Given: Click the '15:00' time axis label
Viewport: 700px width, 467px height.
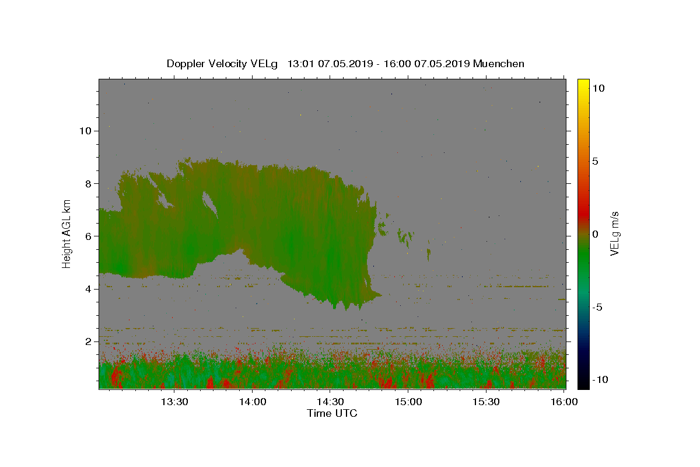Looking at the screenshot, I should point(408,402).
